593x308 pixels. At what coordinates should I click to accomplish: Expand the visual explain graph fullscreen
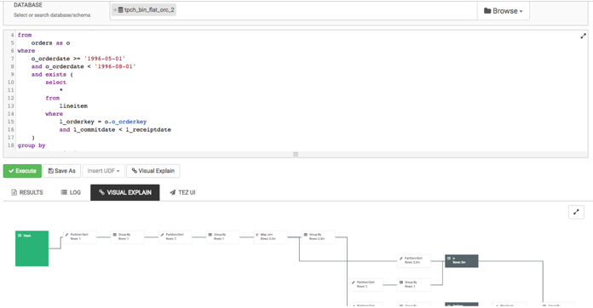(x=576, y=212)
